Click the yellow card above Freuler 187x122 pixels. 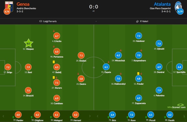(x=138, y=73)
